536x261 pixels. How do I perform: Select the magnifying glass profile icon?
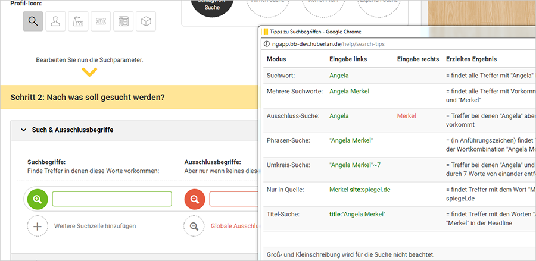tap(33, 21)
